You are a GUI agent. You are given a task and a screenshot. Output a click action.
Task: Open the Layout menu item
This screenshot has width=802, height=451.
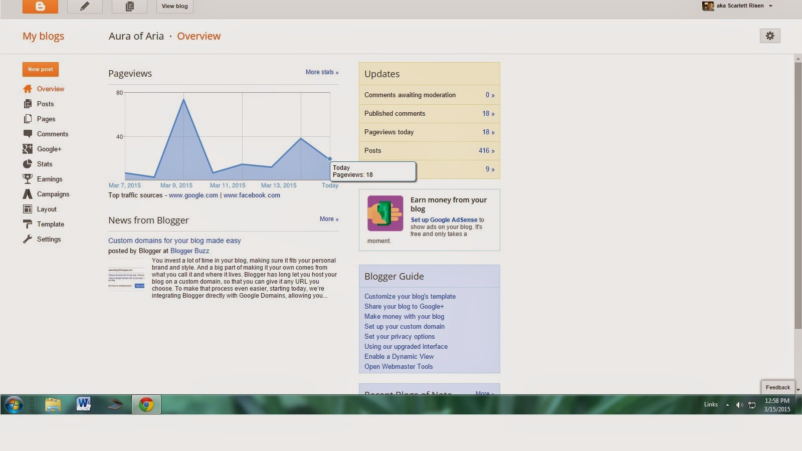click(47, 209)
